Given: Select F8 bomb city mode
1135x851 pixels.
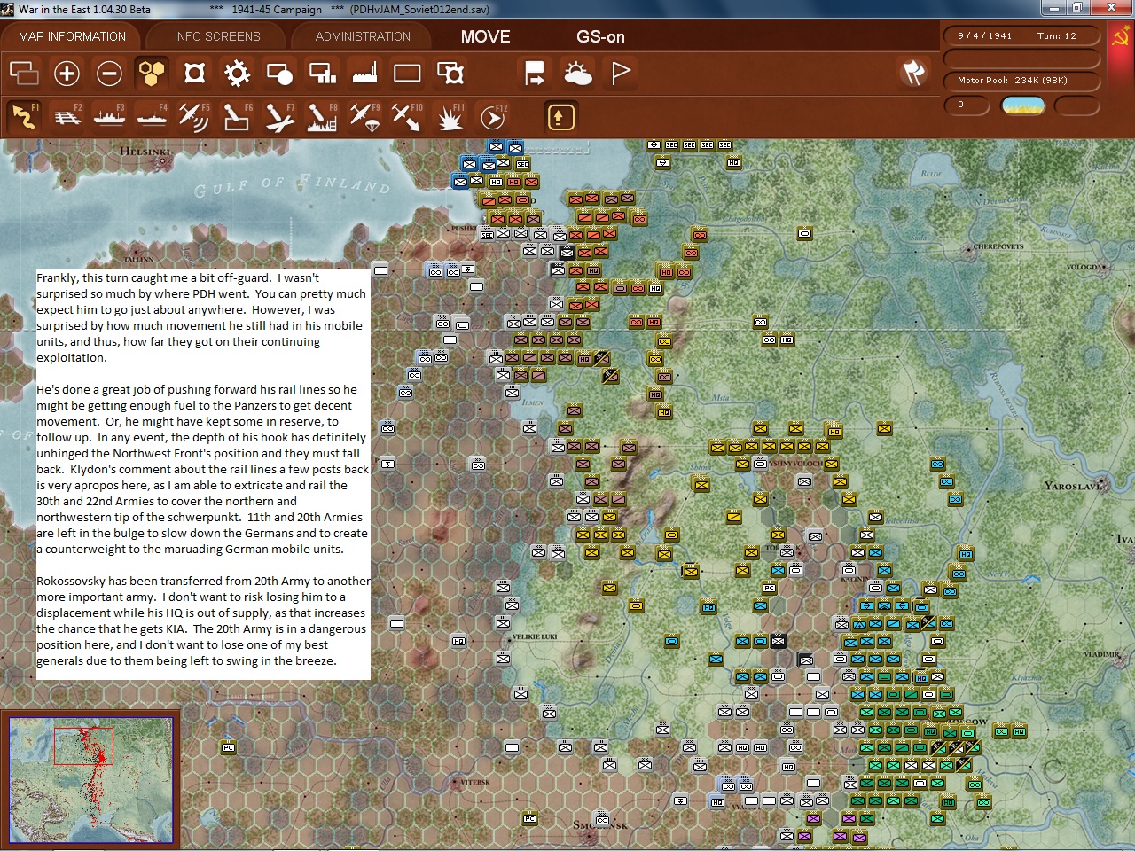Looking at the screenshot, I should (x=322, y=116).
